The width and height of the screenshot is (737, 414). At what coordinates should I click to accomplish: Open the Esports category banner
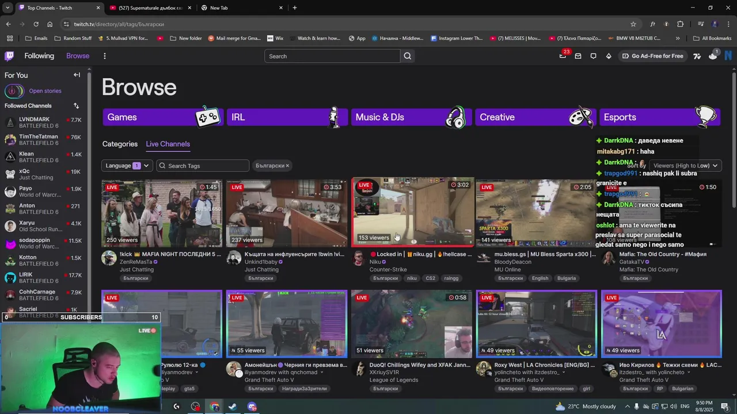[660, 117]
